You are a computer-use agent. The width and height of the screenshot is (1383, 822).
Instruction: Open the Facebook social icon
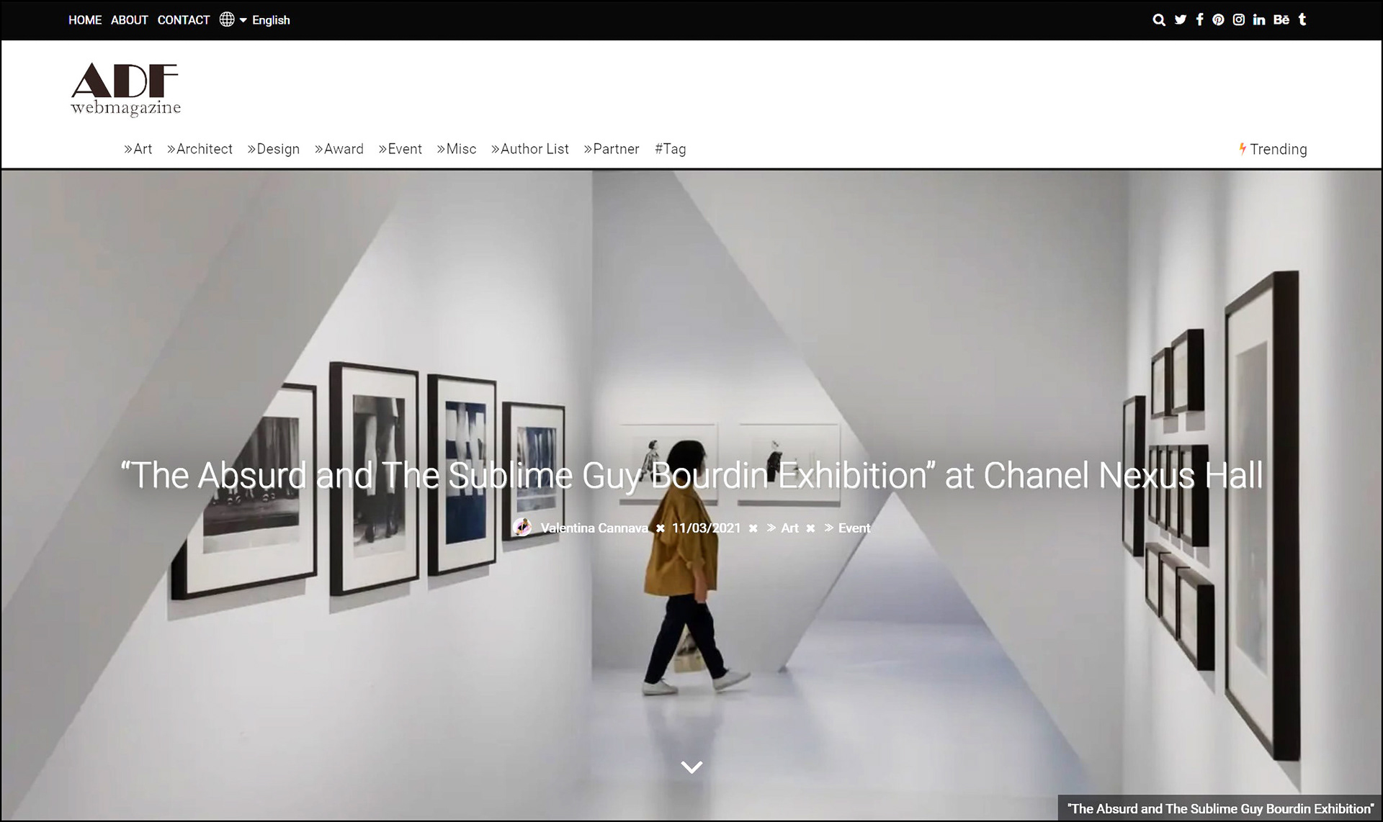pos(1199,20)
